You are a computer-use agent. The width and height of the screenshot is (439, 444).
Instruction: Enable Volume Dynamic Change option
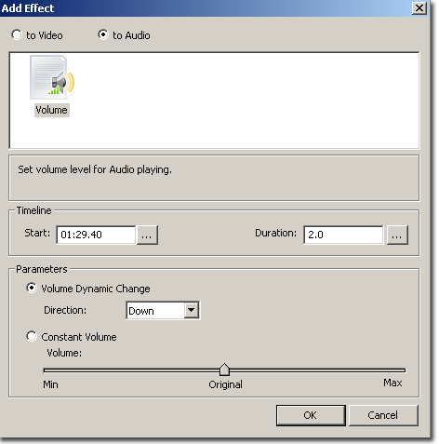(x=32, y=288)
